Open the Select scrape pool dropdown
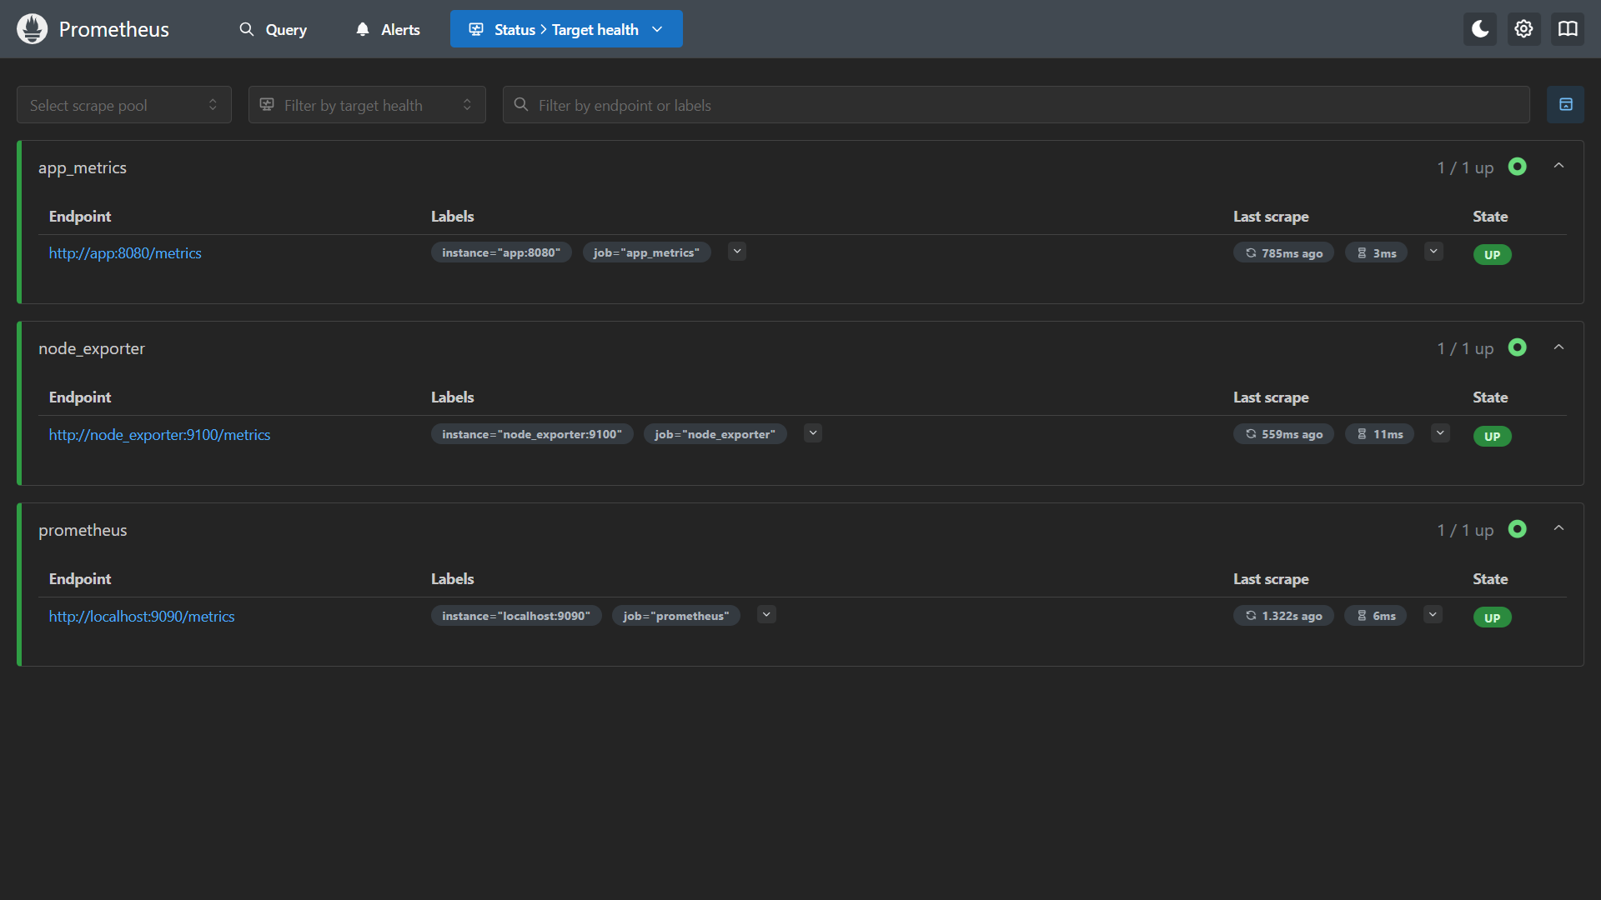Image resolution: width=1601 pixels, height=900 pixels. click(123, 105)
